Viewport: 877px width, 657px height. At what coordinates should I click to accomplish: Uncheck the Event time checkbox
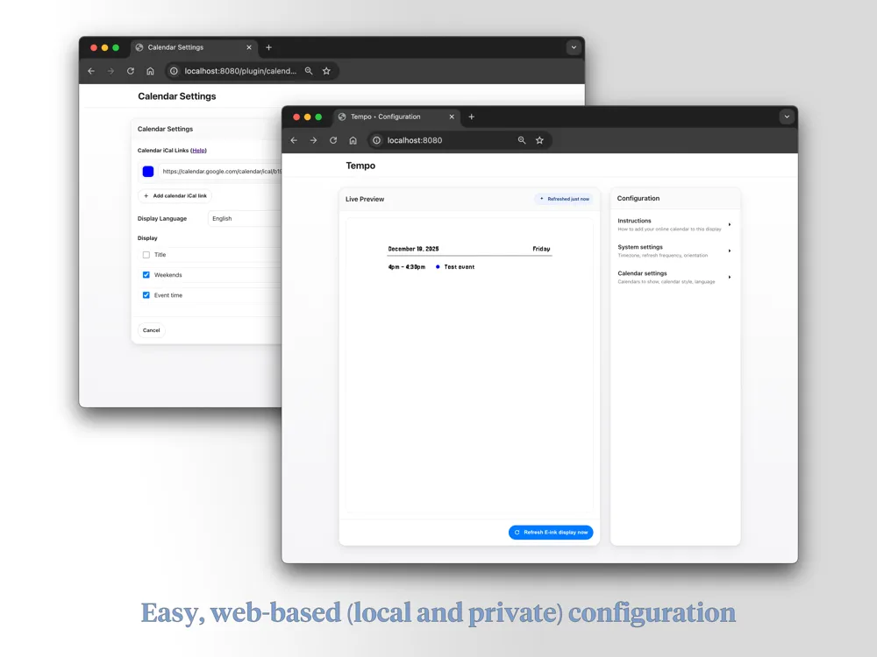tap(146, 295)
